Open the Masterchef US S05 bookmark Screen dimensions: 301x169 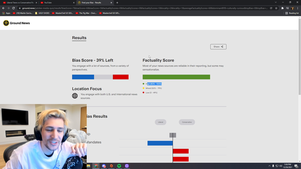[x=110, y=13]
